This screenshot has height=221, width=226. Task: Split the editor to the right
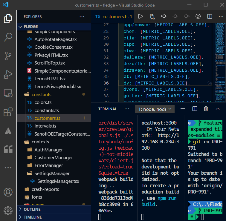click(210, 16)
